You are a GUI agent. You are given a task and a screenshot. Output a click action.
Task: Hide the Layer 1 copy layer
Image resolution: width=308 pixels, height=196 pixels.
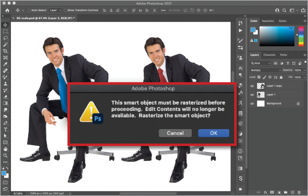[x=252, y=86]
